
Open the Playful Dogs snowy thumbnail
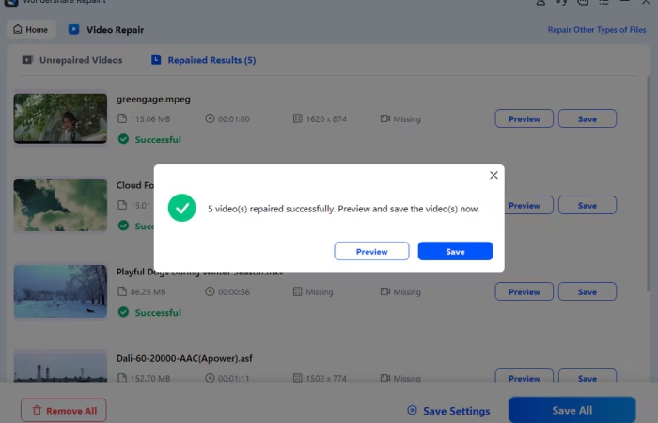60,291
